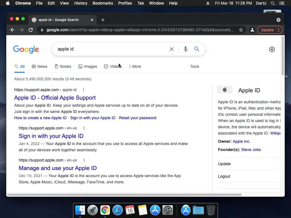Open the Chrome menu in the menu bar
The width and height of the screenshot is (291, 218).
[23, 3]
